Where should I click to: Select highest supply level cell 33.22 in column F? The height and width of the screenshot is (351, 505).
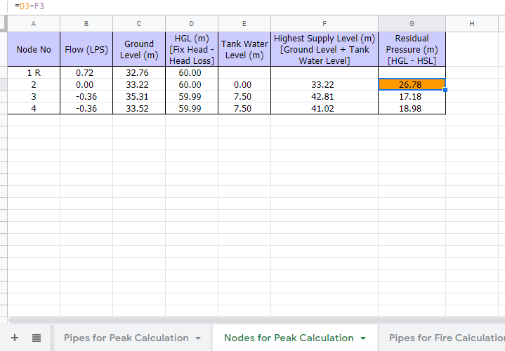click(324, 85)
